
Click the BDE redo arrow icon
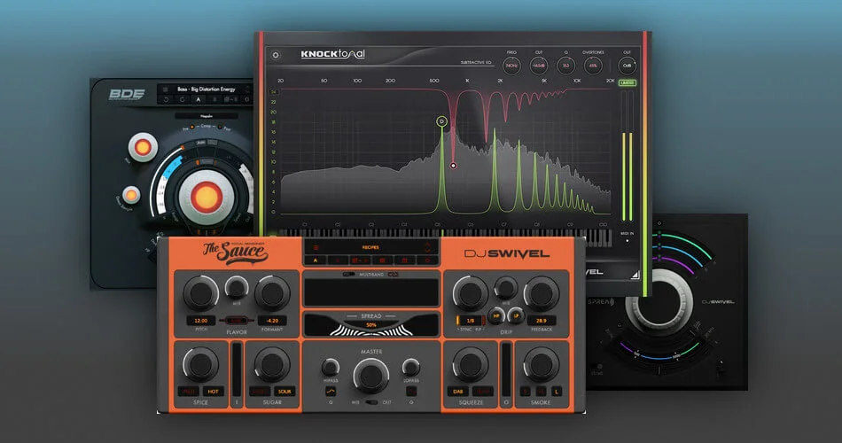coord(182,100)
